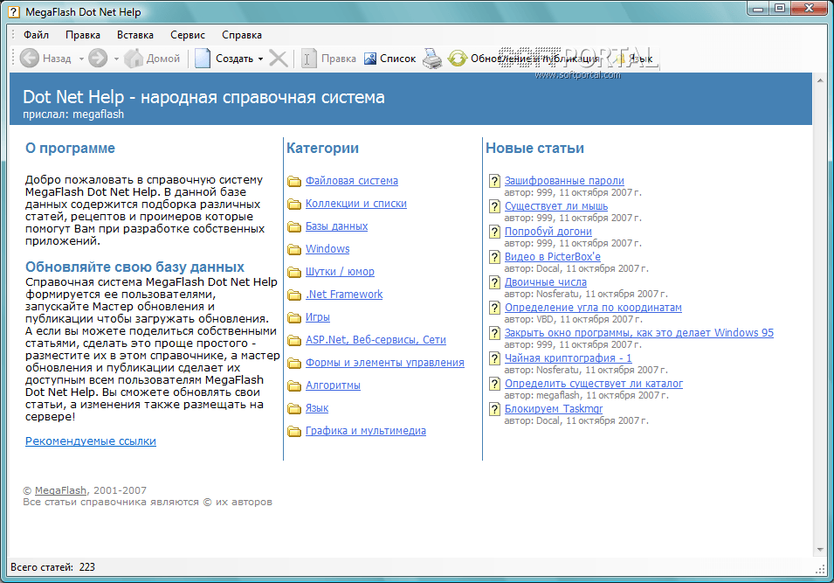
Task: Click folder icon beside Базы данных
Action: pos(294,226)
